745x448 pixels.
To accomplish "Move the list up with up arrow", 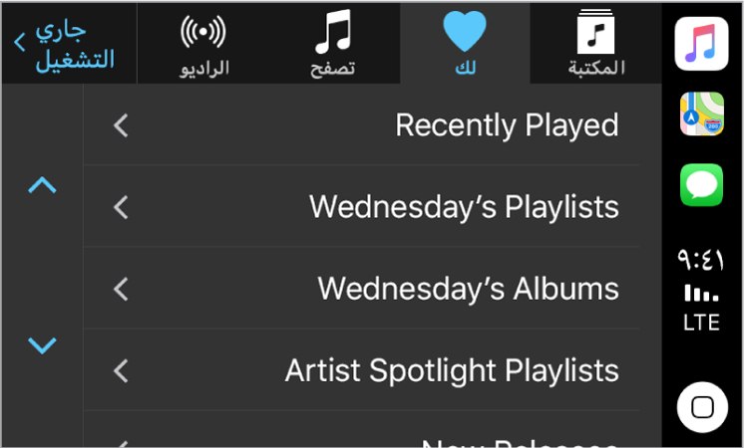I will point(42,185).
